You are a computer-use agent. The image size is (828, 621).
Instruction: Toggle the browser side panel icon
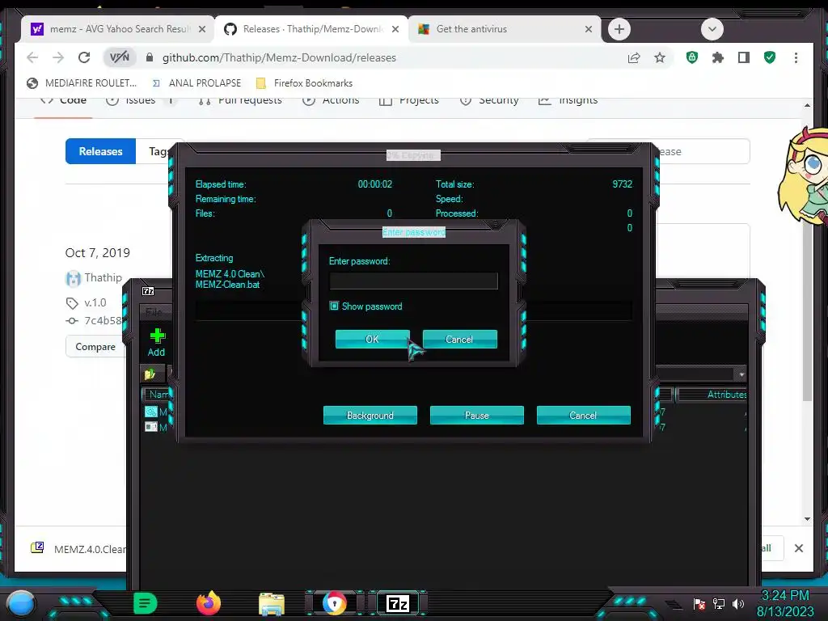pos(744,57)
